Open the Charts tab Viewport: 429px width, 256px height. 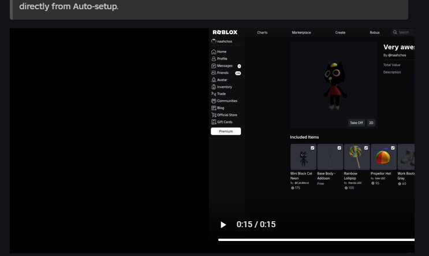(x=262, y=32)
